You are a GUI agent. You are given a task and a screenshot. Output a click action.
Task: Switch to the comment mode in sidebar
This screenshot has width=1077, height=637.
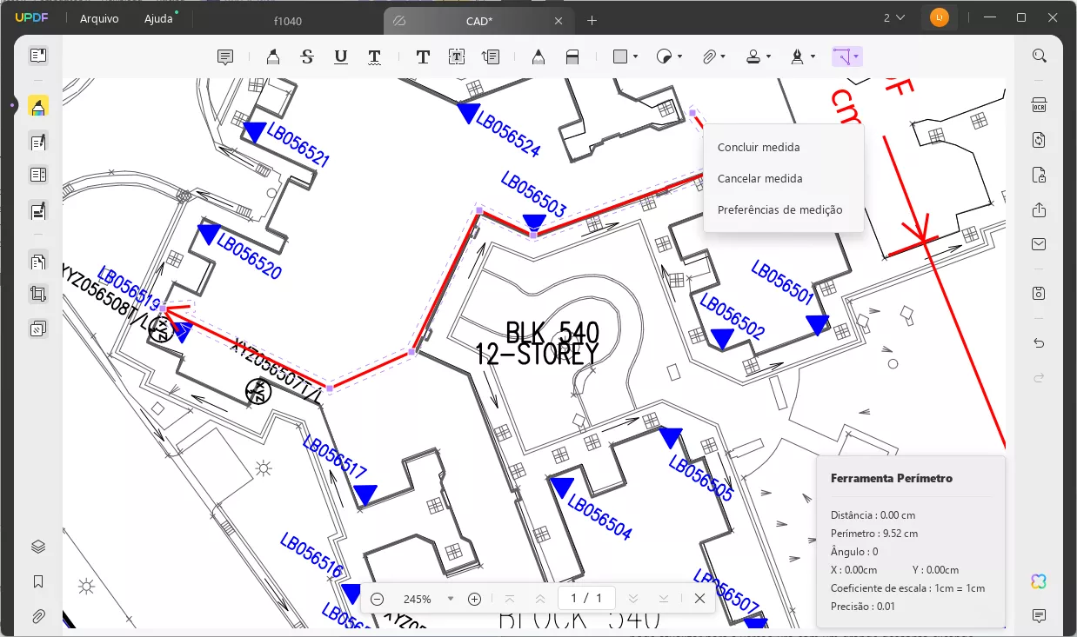[37, 106]
